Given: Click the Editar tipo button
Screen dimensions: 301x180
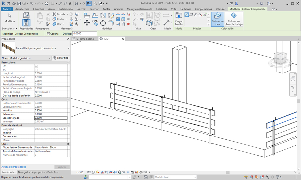Looking at the screenshot, I should 61,58.
